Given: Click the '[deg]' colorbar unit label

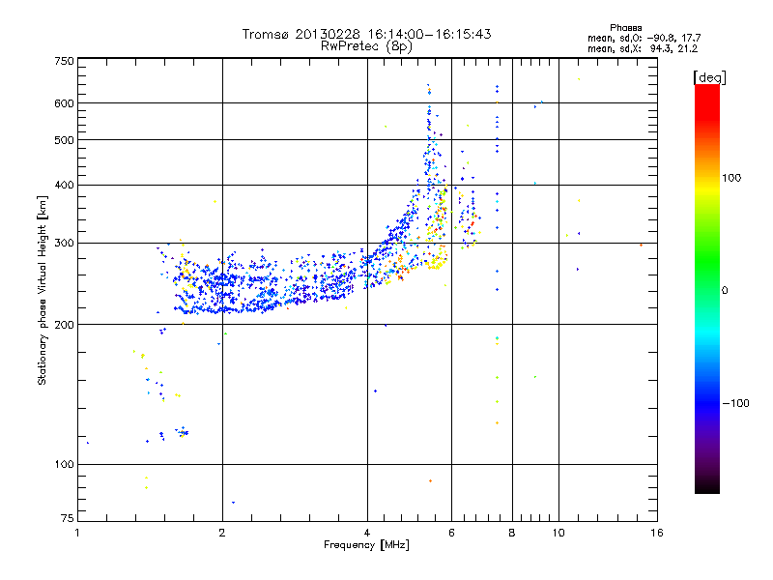Looking at the screenshot, I should pos(709,77).
